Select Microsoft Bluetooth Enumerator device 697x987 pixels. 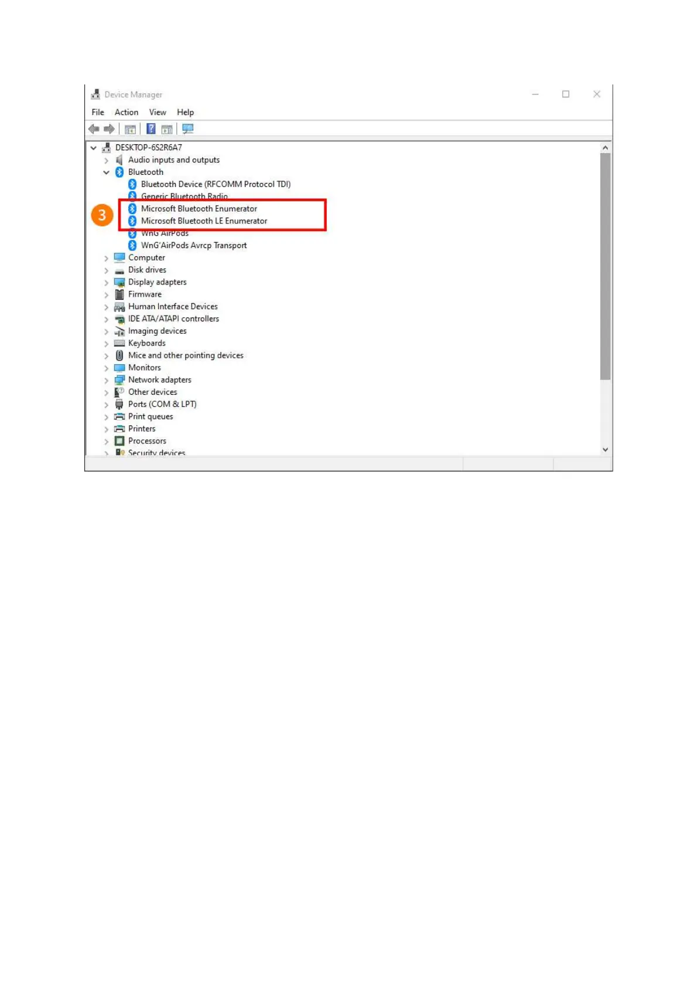199,209
